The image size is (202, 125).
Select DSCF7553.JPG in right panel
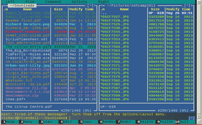pos(147,39)
